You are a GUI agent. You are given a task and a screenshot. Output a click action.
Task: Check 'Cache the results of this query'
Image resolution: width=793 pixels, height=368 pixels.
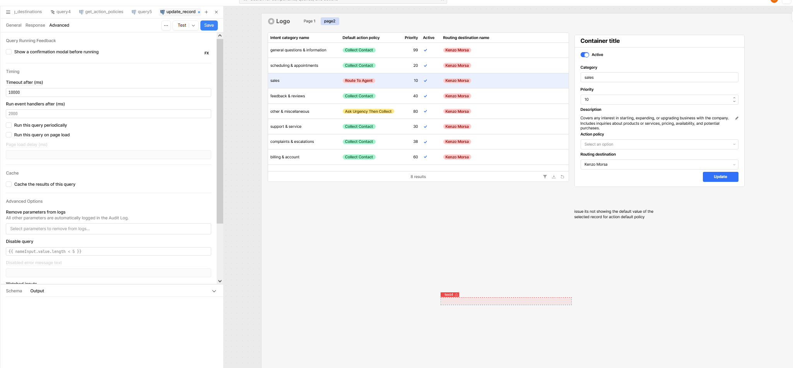(x=9, y=184)
